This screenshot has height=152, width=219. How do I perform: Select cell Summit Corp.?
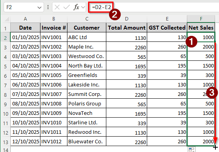point(87,94)
